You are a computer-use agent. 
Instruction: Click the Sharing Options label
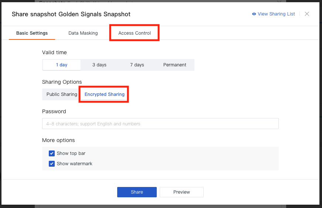(62, 82)
